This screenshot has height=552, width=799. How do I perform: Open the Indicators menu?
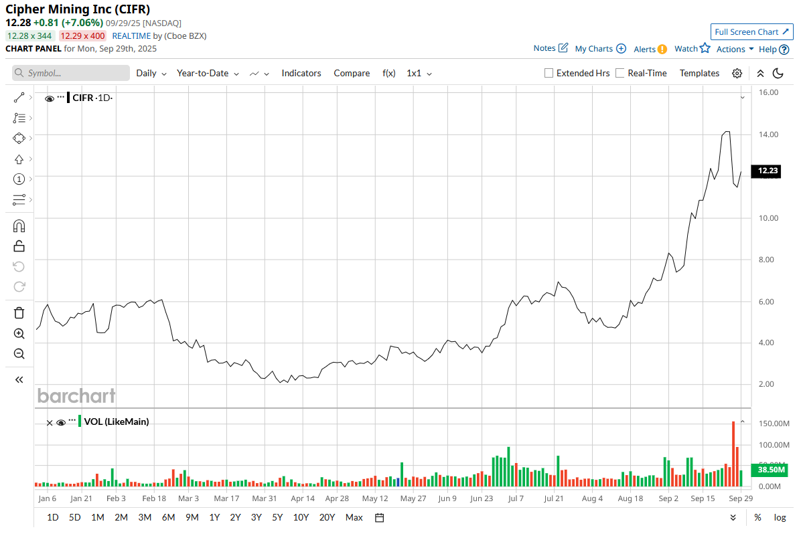[x=301, y=74]
